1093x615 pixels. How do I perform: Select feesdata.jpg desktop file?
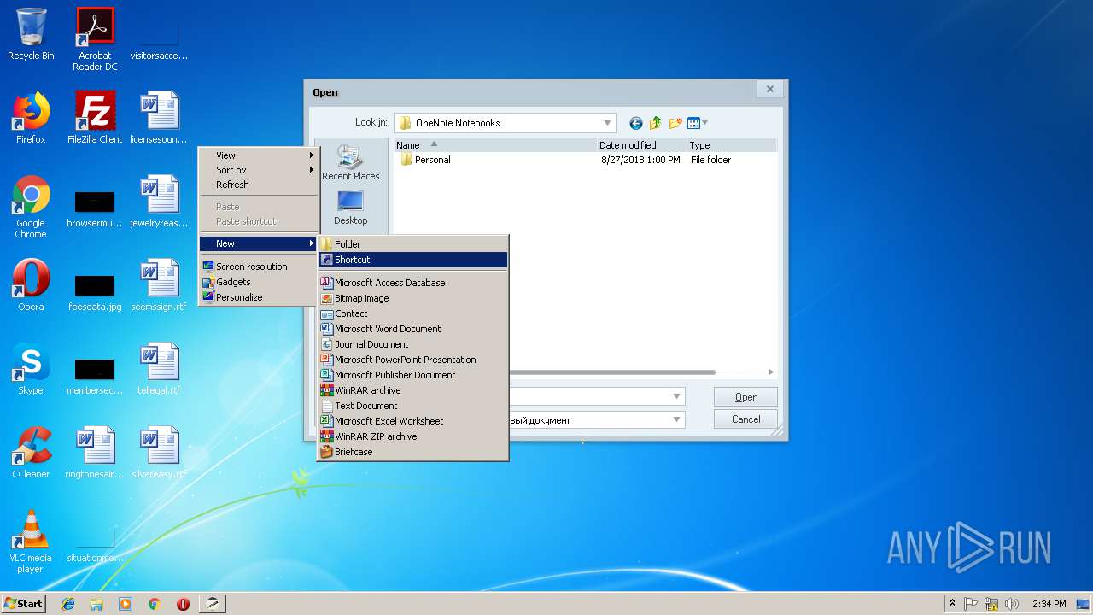tap(95, 290)
